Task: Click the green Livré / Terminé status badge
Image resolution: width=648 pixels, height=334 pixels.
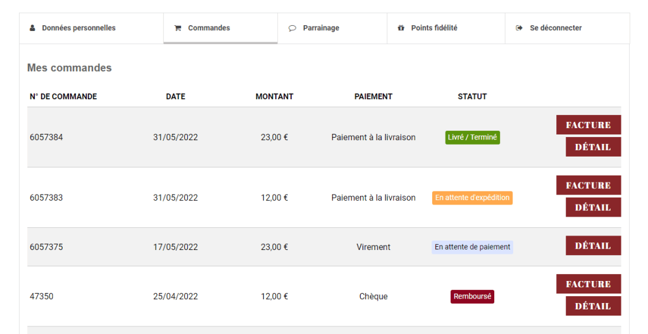Action: point(472,137)
